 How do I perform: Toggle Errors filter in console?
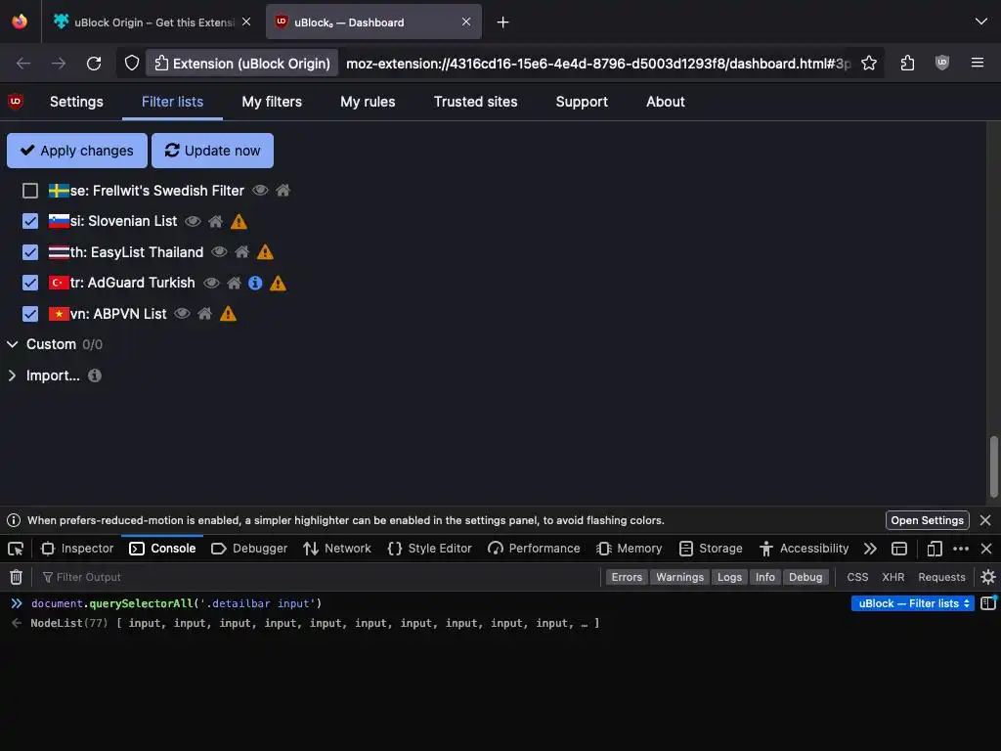[x=627, y=577]
